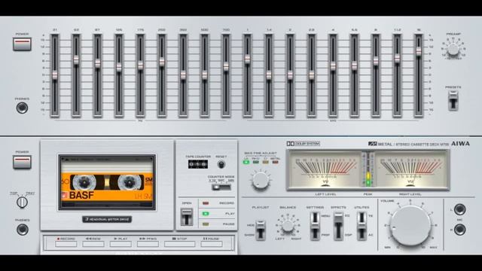Flip the Settings Menu/Pref switch
Screen dimensions: 482x271
[x=315, y=226]
